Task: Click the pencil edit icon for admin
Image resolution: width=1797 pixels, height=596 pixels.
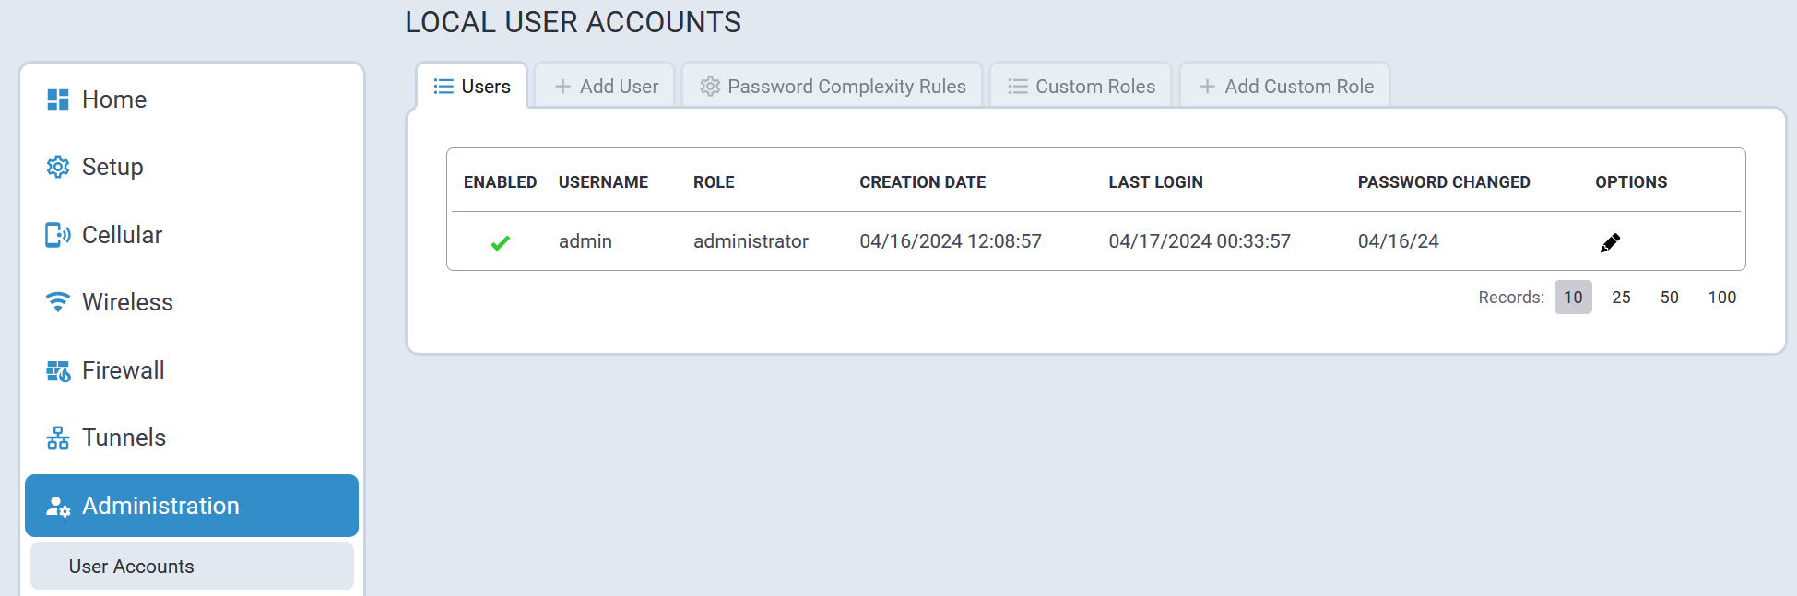Action: pyautogui.click(x=1610, y=242)
